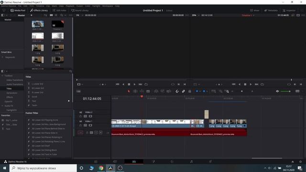Disable the Video 2 track
Image resolution: width=306 pixels, height=172 pixels.
(x=90, y=116)
